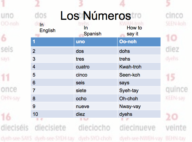Select the number "10" table cell
Viewport: 192px width, 142px height.
[35, 114]
